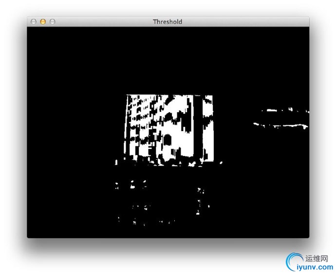Click the Threshold window title text
The image size is (336, 275).
(168, 22)
